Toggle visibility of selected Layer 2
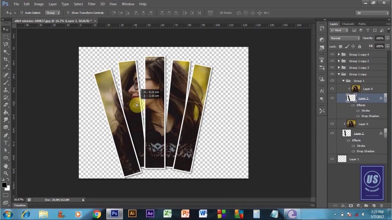This screenshot has width=392, height=220. (332, 98)
